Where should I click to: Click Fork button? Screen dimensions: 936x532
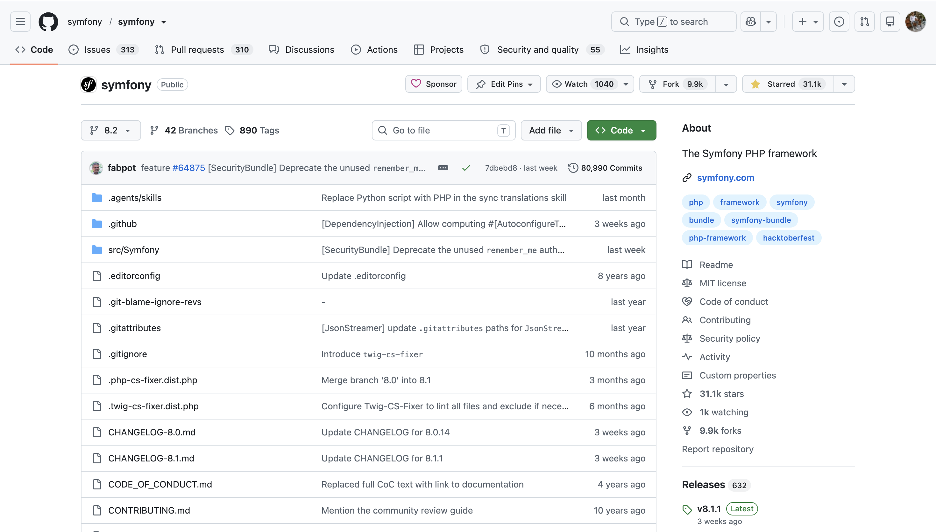click(x=678, y=84)
